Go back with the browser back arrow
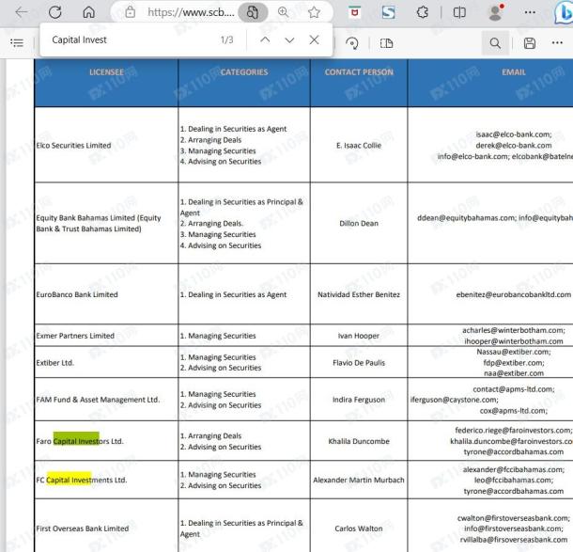Viewport: 573px width, 552px height. pyautogui.click(x=22, y=12)
